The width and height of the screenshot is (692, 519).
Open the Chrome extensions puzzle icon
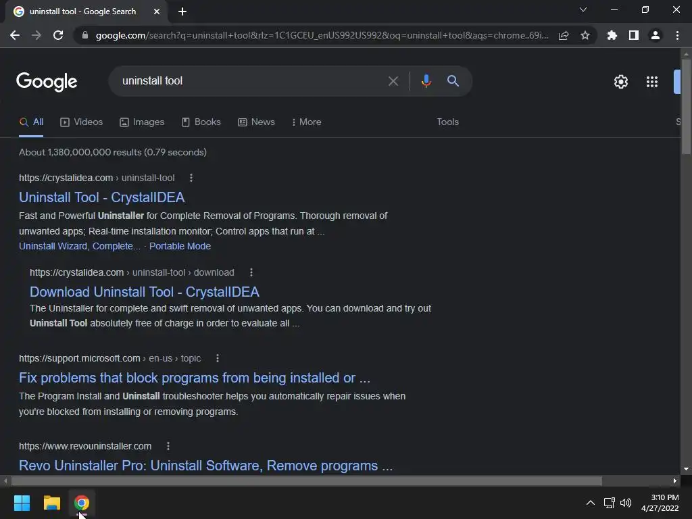(x=612, y=35)
